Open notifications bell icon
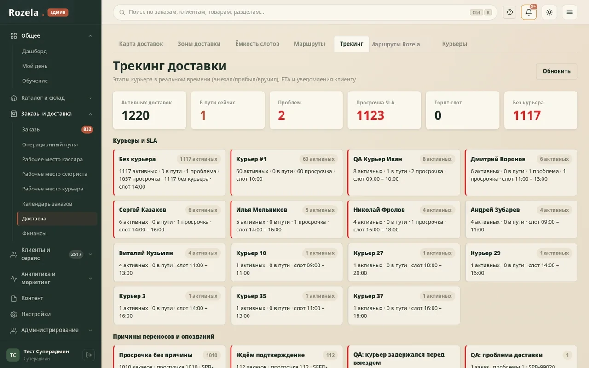This screenshot has width=589, height=368. (x=529, y=12)
